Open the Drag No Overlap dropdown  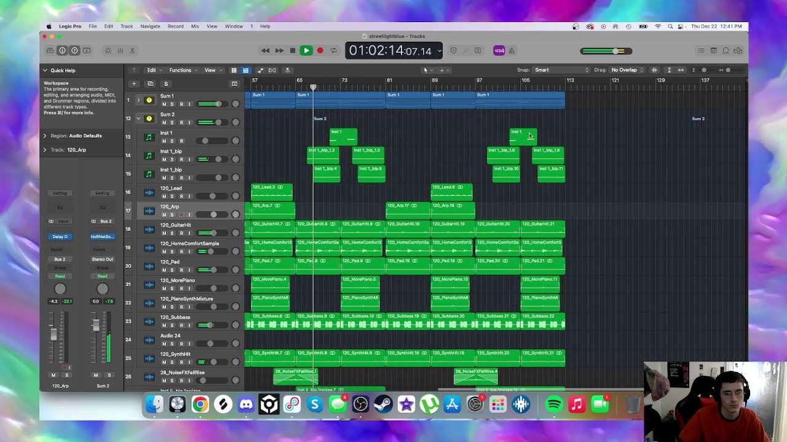627,70
